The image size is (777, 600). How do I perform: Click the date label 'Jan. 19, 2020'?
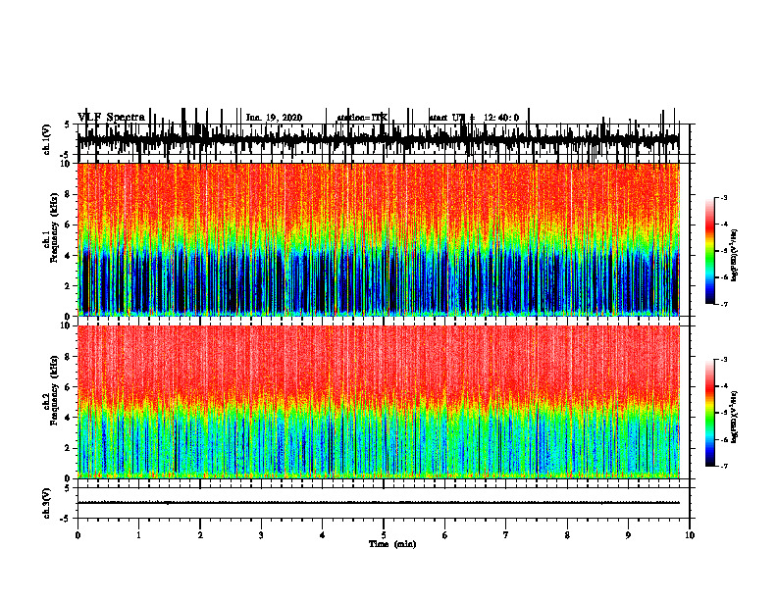[274, 118]
